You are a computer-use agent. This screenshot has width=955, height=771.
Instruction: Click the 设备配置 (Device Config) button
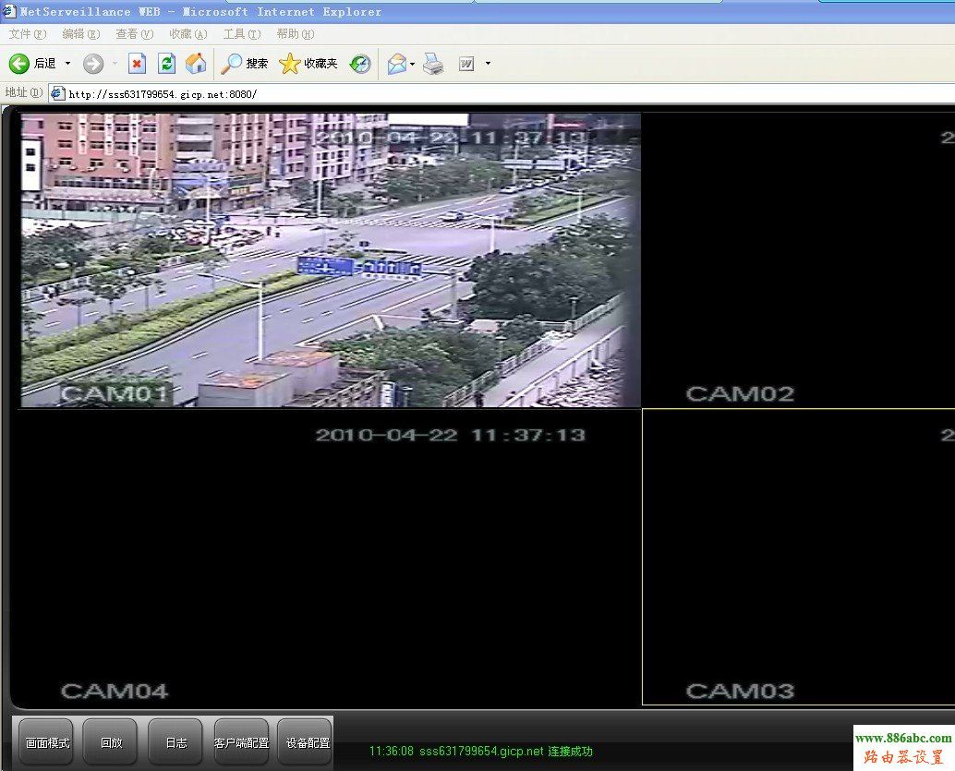(304, 742)
